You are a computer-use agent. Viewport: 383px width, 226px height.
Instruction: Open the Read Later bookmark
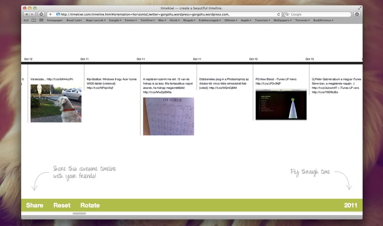pyautogui.click(x=74, y=20)
